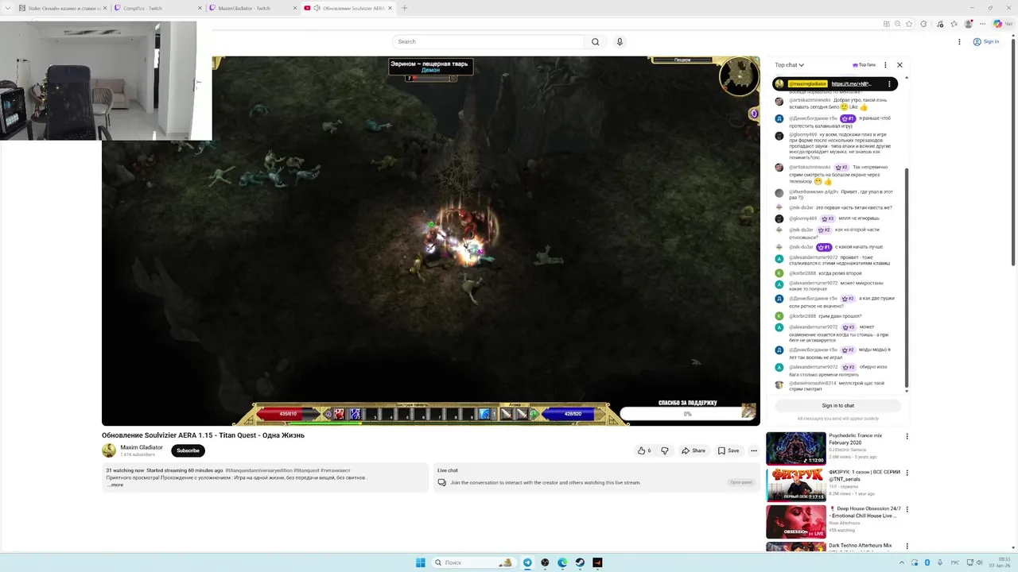Switch to the Stake browser tab

point(62,8)
